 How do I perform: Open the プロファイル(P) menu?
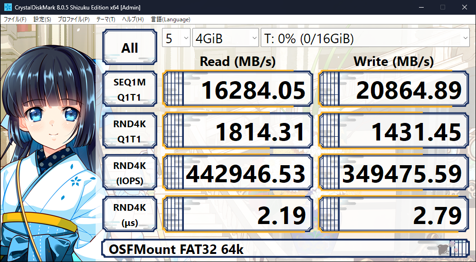click(74, 19)
